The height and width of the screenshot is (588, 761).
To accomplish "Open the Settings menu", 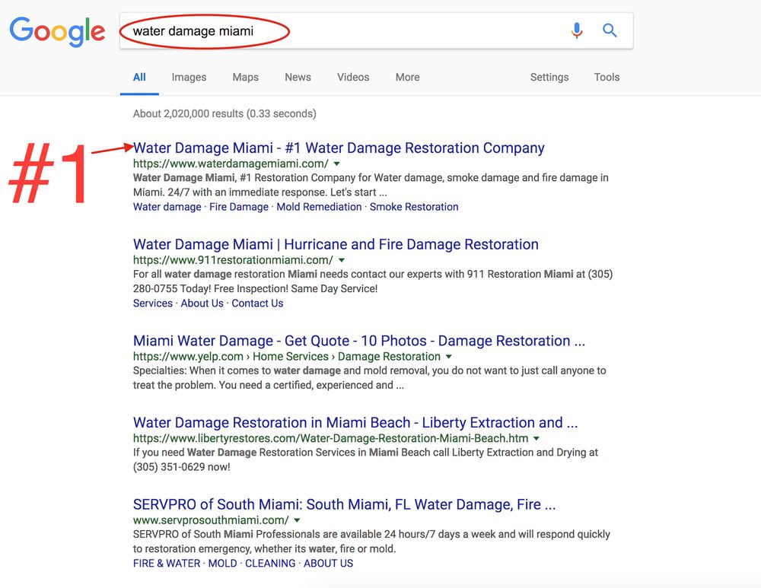I will 549,77.
